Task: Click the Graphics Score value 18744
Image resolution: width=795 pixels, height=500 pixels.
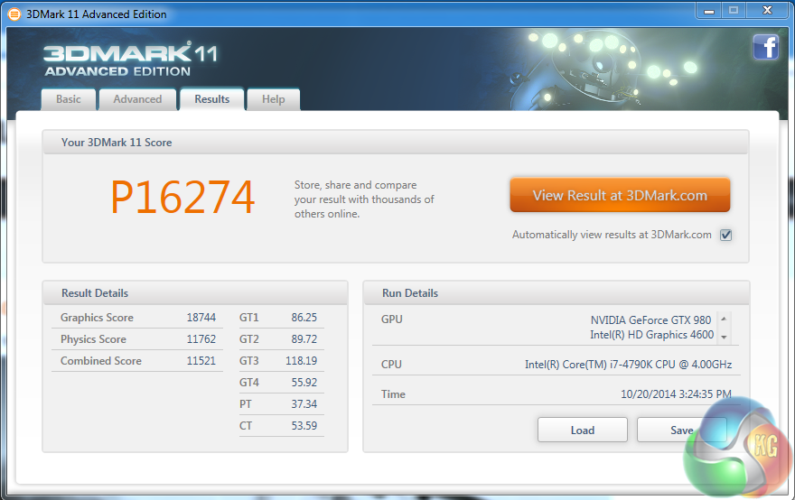Action: point(201,318)
